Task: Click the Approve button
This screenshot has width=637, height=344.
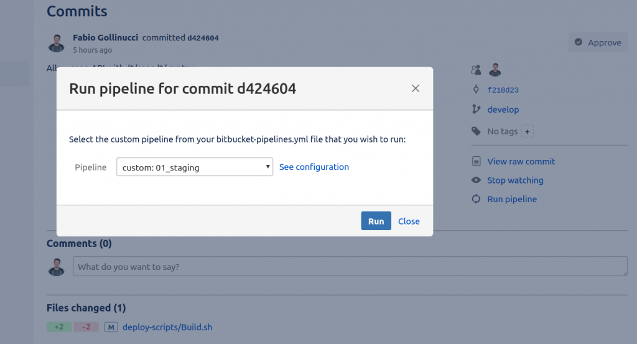Action: click(598, 42)
